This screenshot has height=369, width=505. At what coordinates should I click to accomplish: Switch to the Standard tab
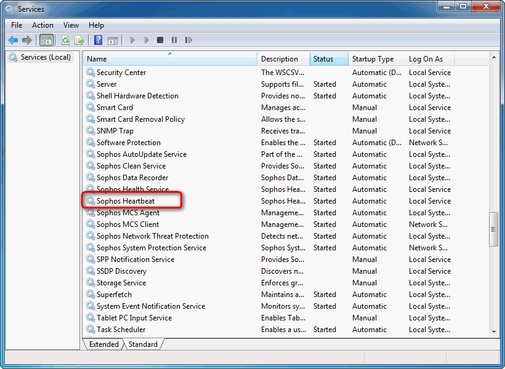143,344
